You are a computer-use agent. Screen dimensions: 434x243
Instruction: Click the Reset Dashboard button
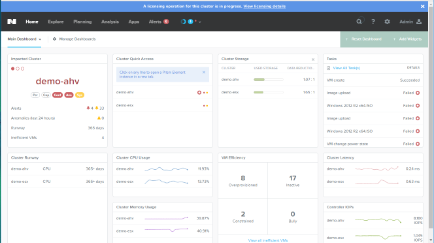[x=363, y=39]
